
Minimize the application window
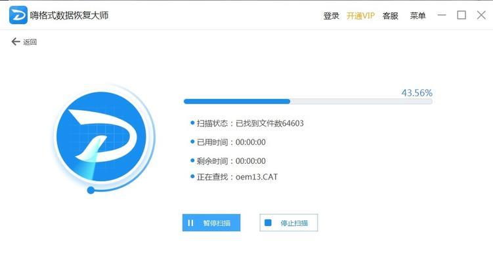tap(442, 15)
